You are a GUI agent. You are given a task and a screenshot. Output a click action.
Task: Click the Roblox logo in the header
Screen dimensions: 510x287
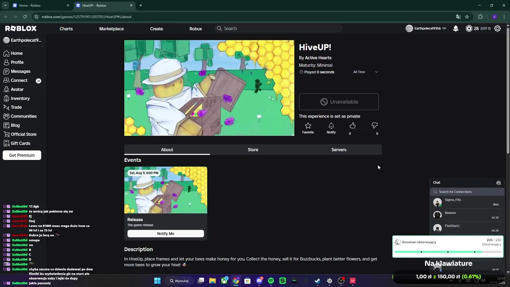21,28
